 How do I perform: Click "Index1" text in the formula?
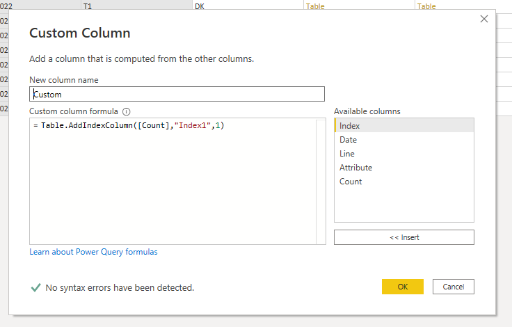click(192, 125)
